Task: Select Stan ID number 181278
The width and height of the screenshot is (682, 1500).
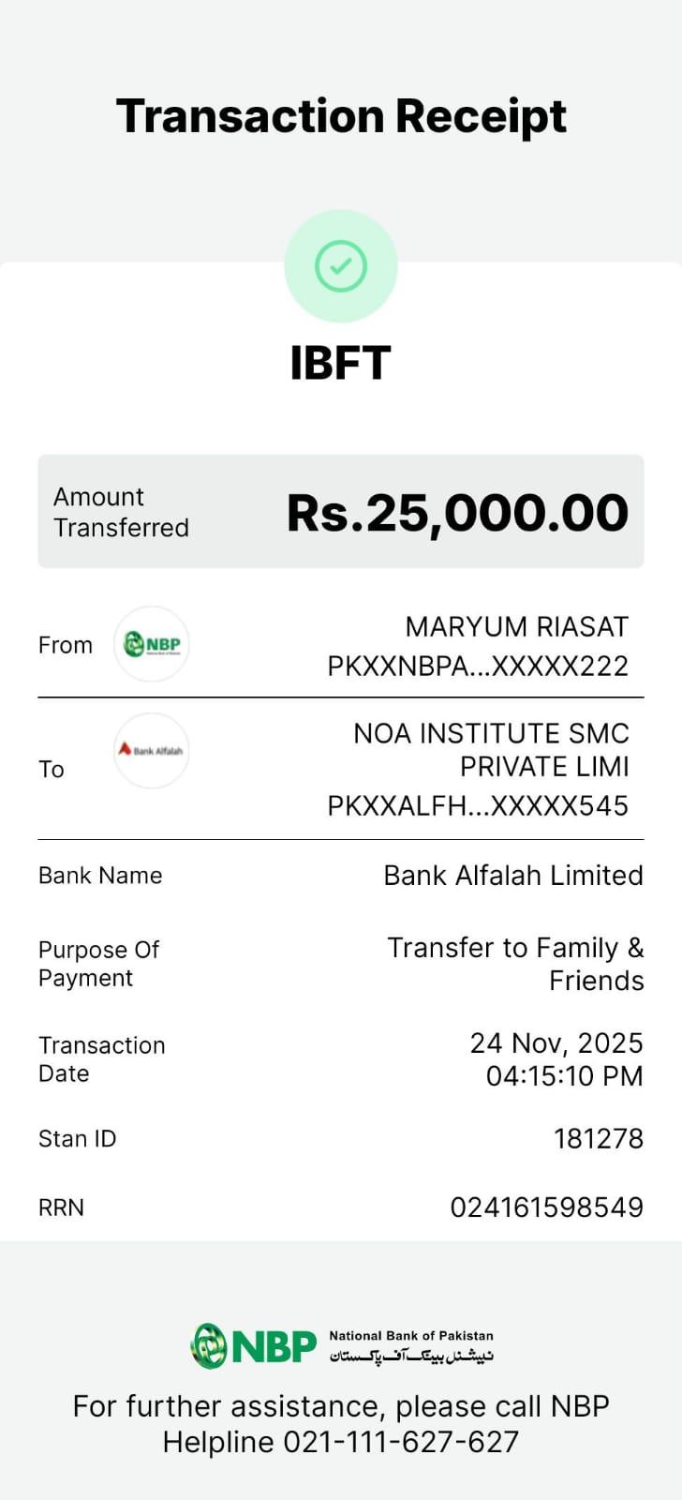Action: pyautogui.click(x=598, y=1139)
